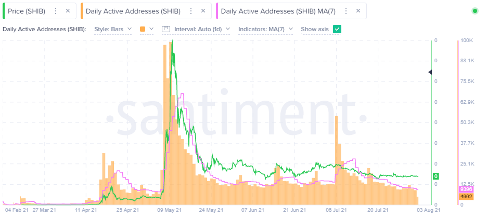The width and height of the screenshot is (487, 219).
Task: Click the dark price axis arrow marker
Action: (x=430, y=72)
